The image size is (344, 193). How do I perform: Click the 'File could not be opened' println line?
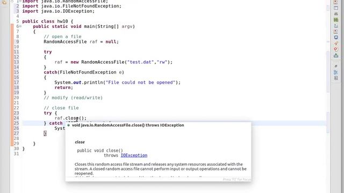point(117,83)
